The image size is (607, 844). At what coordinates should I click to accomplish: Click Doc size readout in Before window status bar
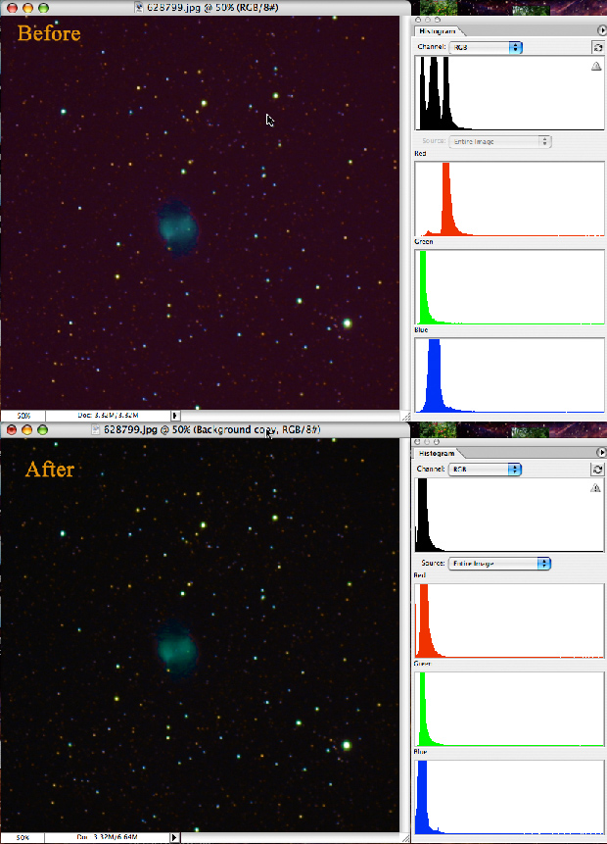coord(108,416)
